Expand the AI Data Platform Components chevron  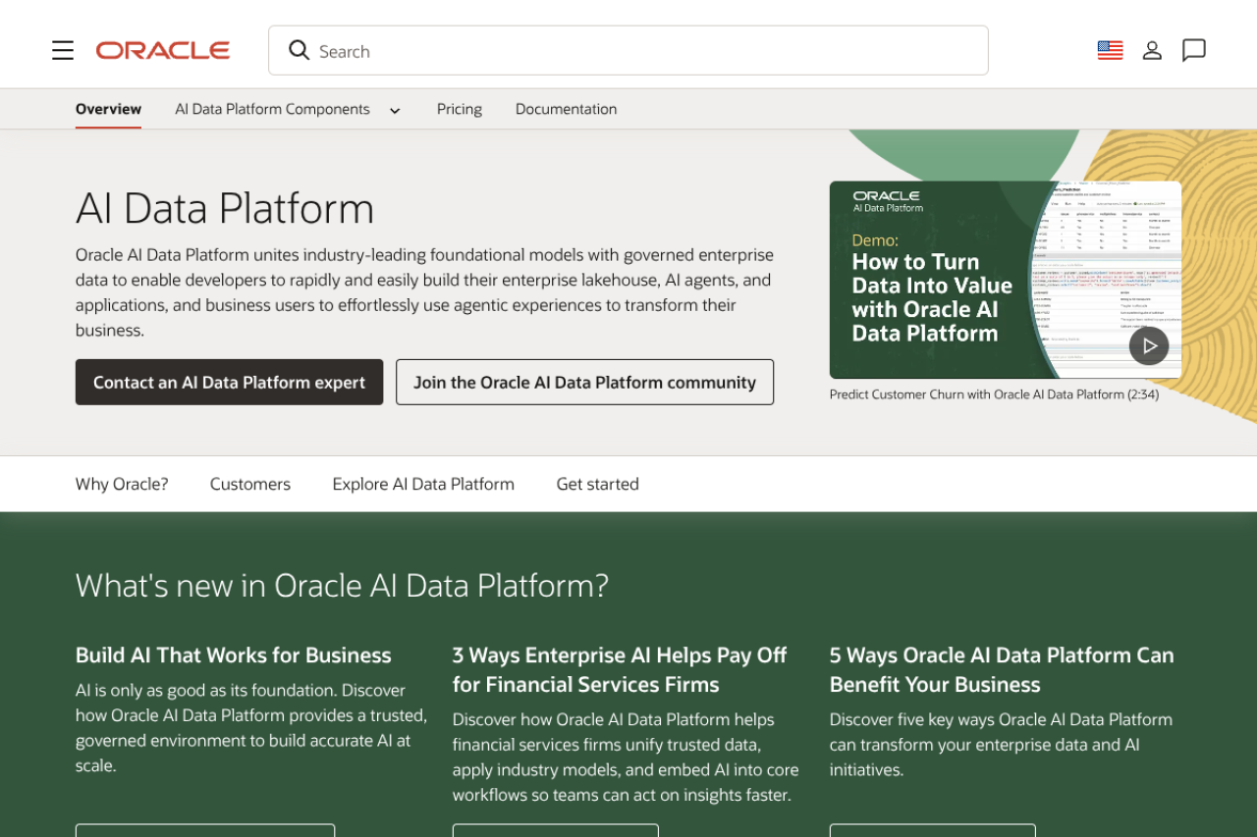point(395,110)
